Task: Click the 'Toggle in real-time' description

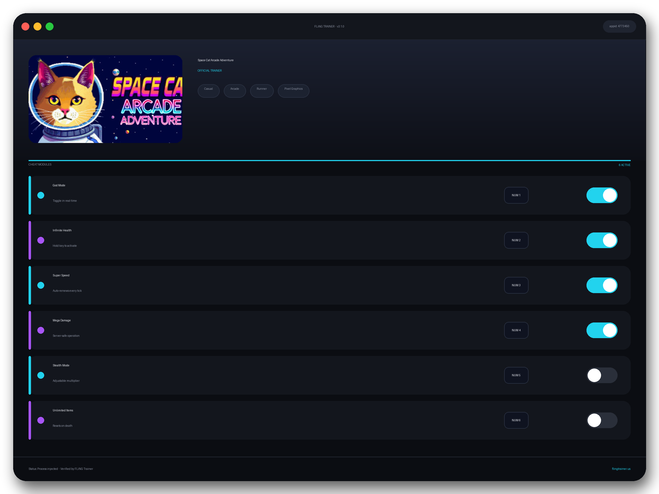Action: coord(65,201)
